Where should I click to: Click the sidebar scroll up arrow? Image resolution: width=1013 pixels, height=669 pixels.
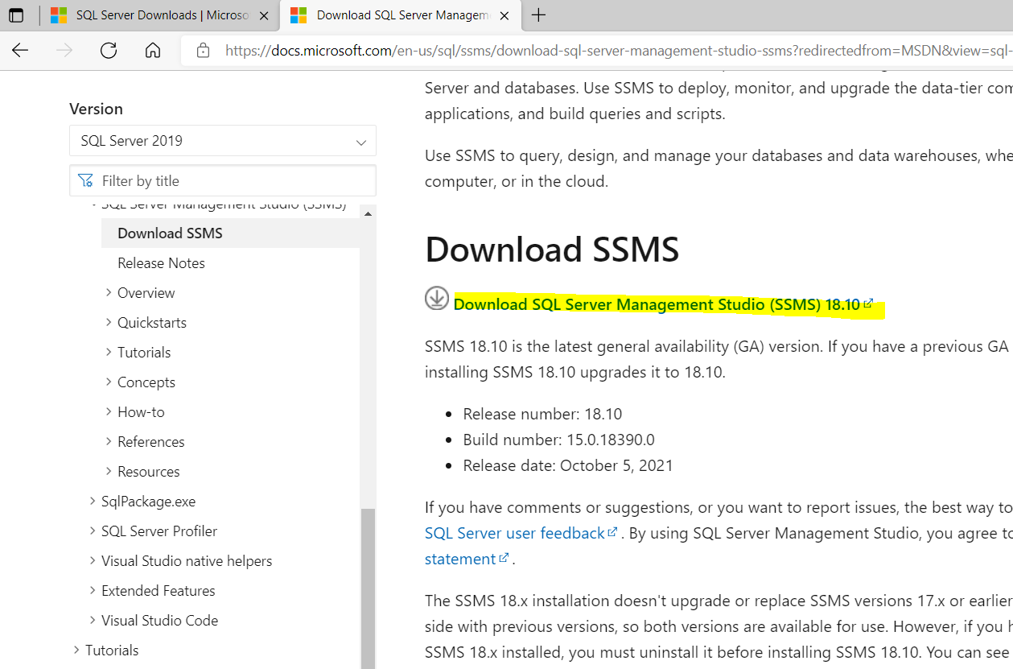pos(368,213)
